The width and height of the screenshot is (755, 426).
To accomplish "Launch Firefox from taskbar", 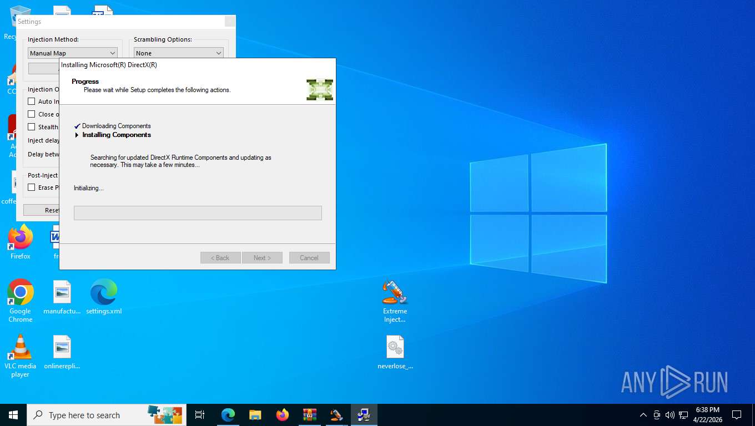I will (283, 415).
